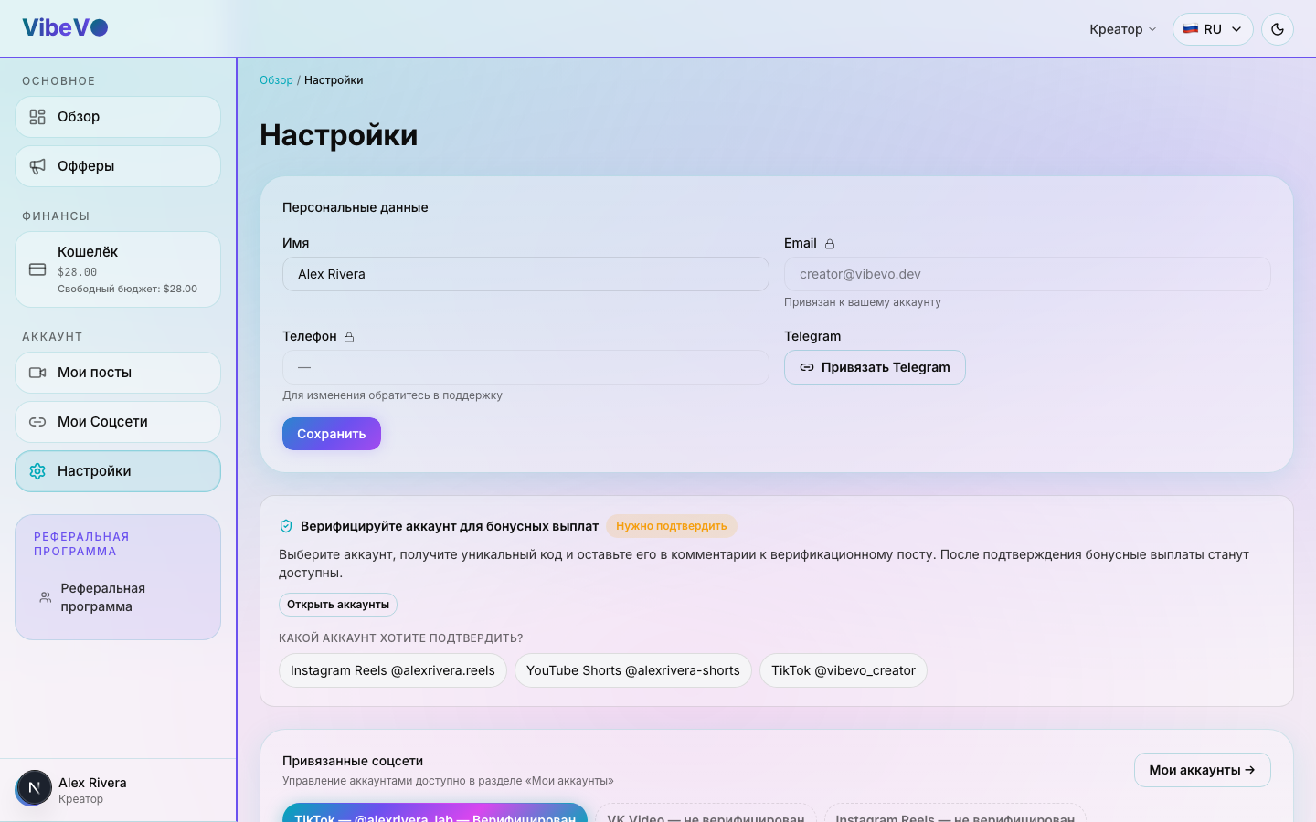The width and height of the screenshot is (1316, 822).
Task: Click the verification shield icon
Action: point(286,526)
